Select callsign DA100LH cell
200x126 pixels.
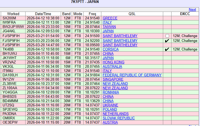13,75
